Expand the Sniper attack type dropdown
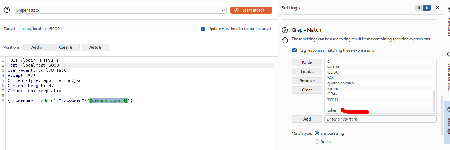 tap(121, 10)
